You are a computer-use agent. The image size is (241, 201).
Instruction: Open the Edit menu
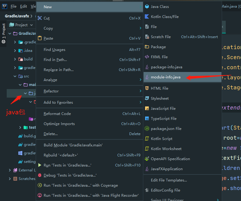(24, 6)
